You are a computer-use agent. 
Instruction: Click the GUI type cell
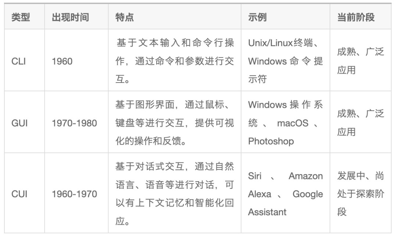[x=20, y=122]
